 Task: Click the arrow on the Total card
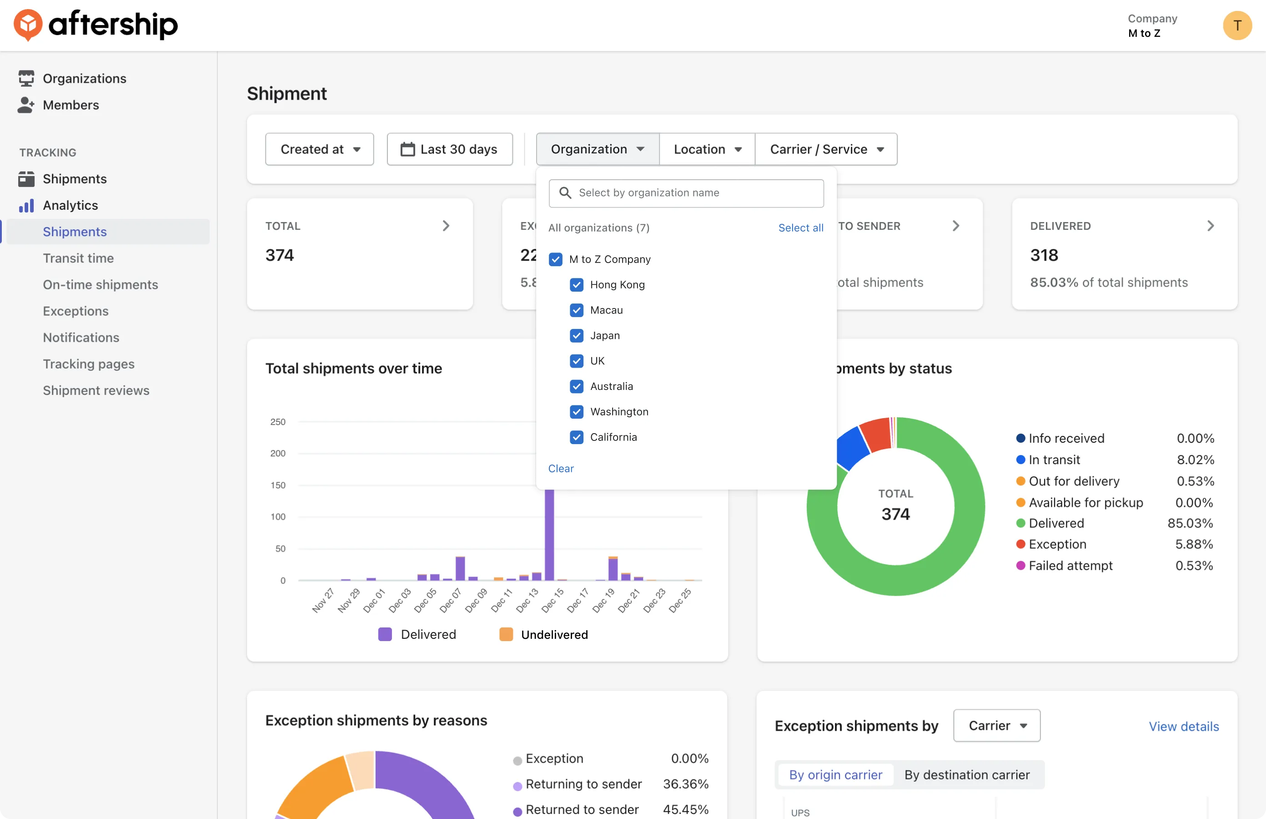click(446, 226)
